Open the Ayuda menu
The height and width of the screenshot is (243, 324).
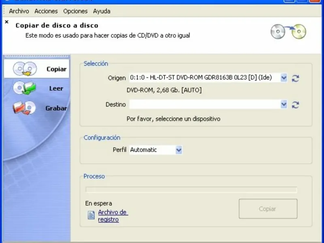pyautogui.click(x=102, y=11)
